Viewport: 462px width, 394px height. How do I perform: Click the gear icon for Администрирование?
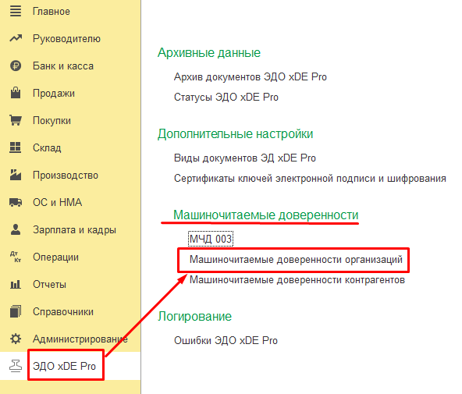[x=16, y=339]
